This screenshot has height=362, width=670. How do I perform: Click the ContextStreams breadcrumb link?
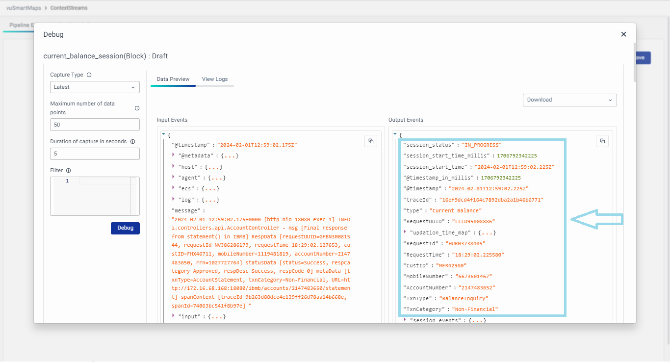[70, 8]
